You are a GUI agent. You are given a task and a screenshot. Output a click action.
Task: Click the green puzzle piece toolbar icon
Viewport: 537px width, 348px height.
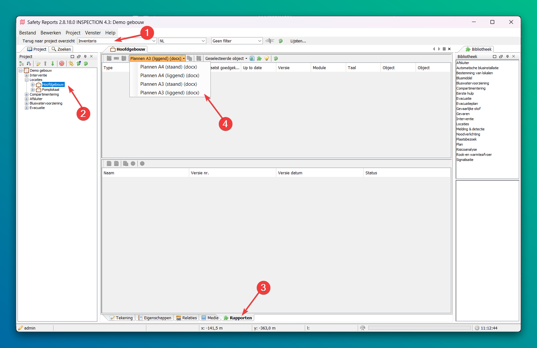click(259, 59)
